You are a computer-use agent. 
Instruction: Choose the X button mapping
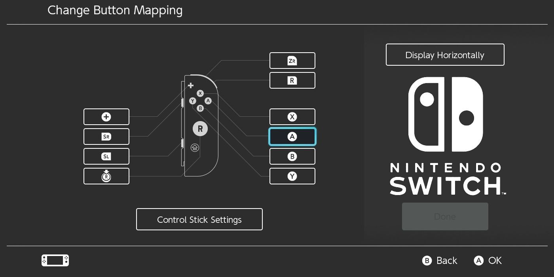pos(292,117)
